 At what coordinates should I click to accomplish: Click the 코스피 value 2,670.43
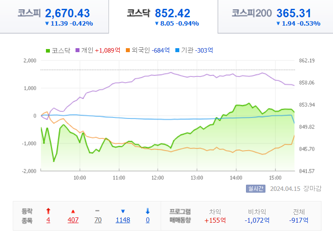coord(67,13)
